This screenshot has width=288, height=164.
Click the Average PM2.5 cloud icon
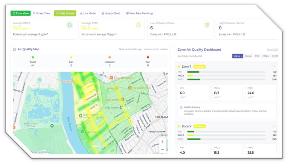click(x=70, y=25)
